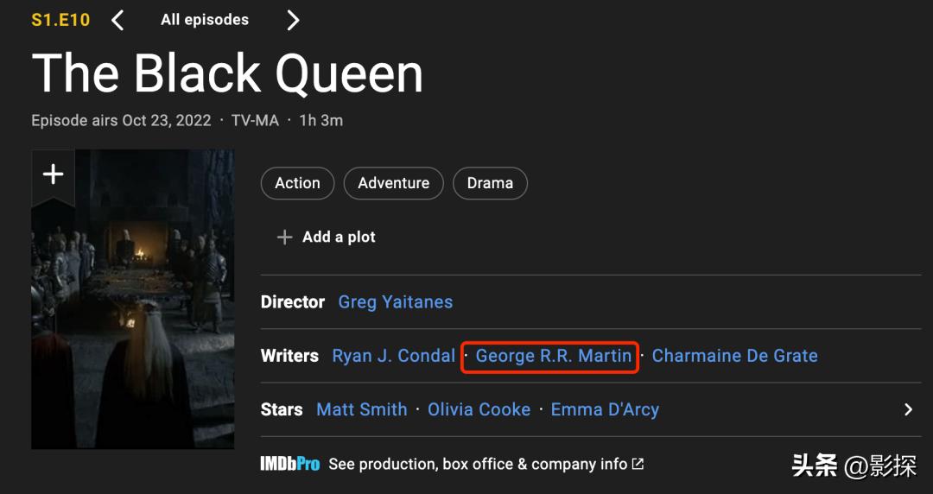Screen dimensions: 933x494
Task: Go to the previous episode arrow
Action: 118,20
